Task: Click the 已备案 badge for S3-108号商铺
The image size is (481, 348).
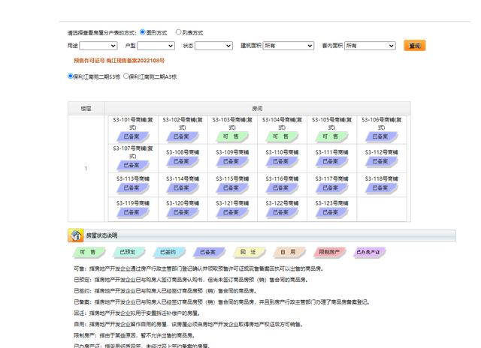Action: point(182,161)
